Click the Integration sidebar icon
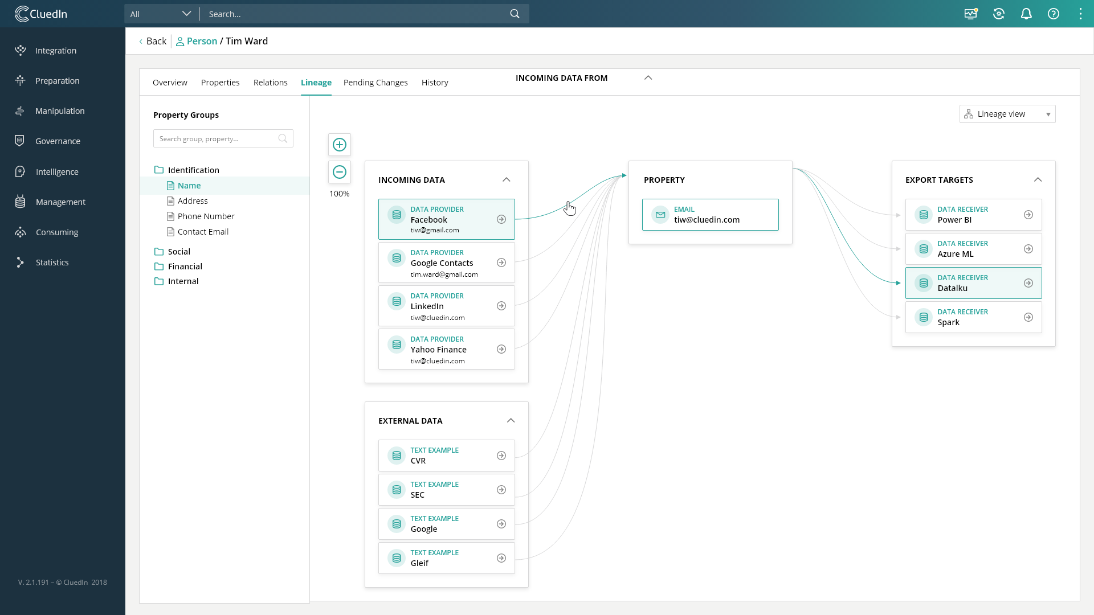Screen dimensions: 1094x615 (21, 50)
